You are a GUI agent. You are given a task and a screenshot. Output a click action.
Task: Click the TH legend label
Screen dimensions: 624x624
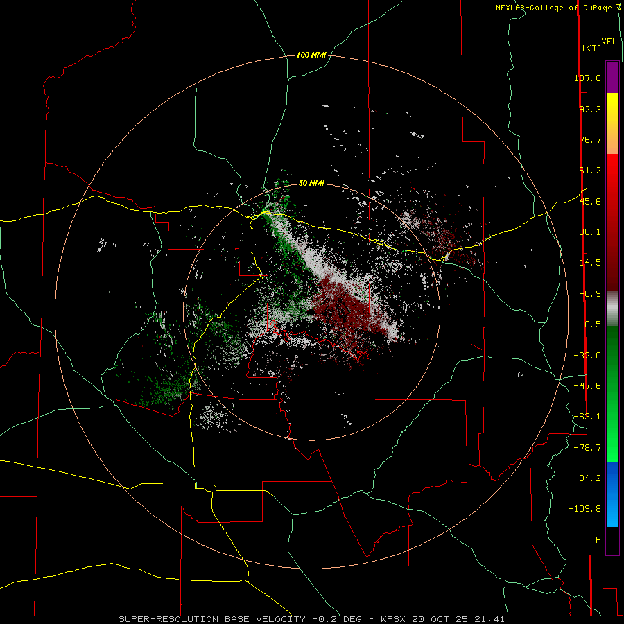(x=596, y=540)
